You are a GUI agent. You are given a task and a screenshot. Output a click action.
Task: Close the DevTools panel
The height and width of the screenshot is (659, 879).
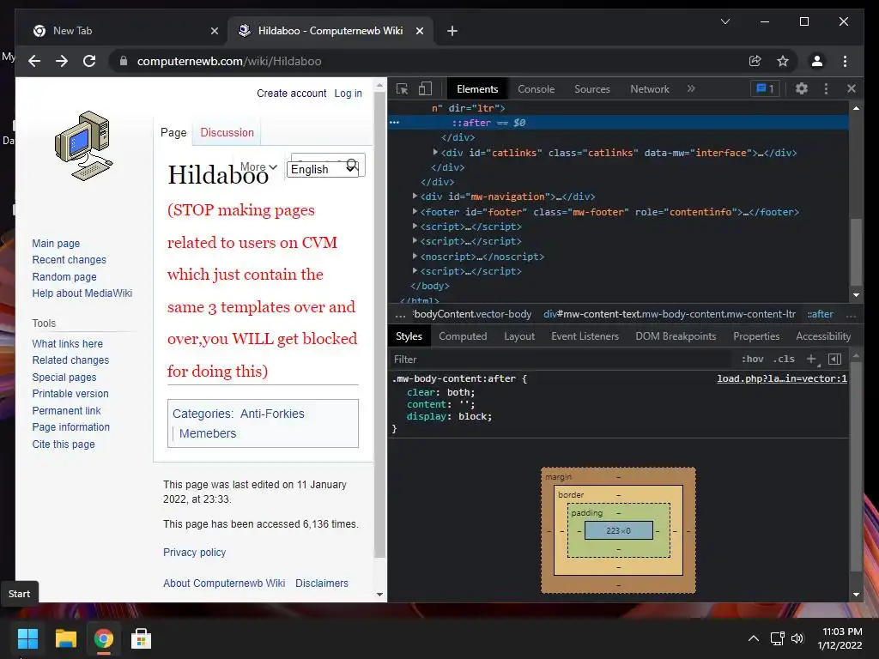pyautogui.click(x=852, y=88)
